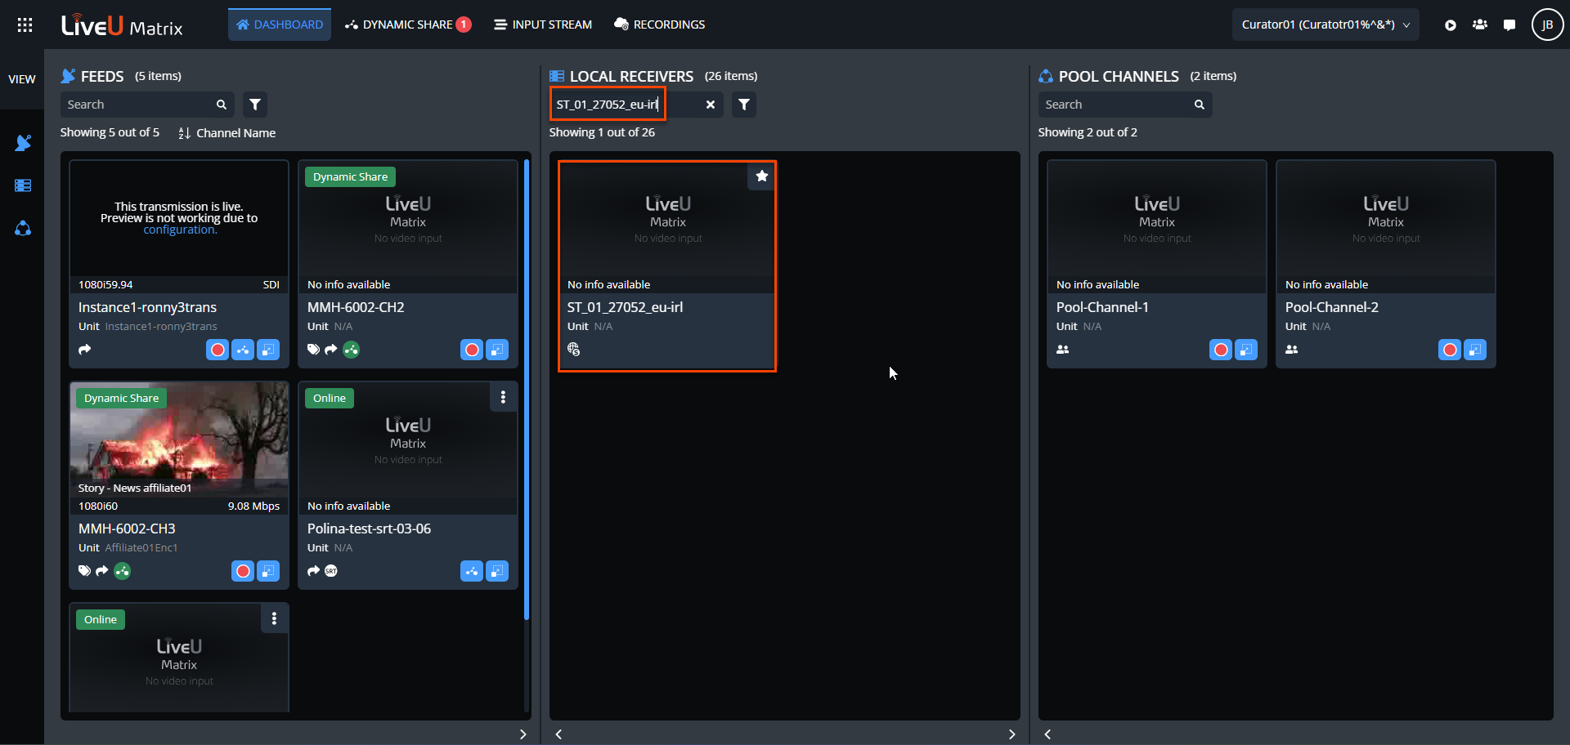Image resolution: width=1570 pixels, height=745 pixels.
Task: Start recording MMH-6002-CH2 feed
Action: (x=472, y=350)
